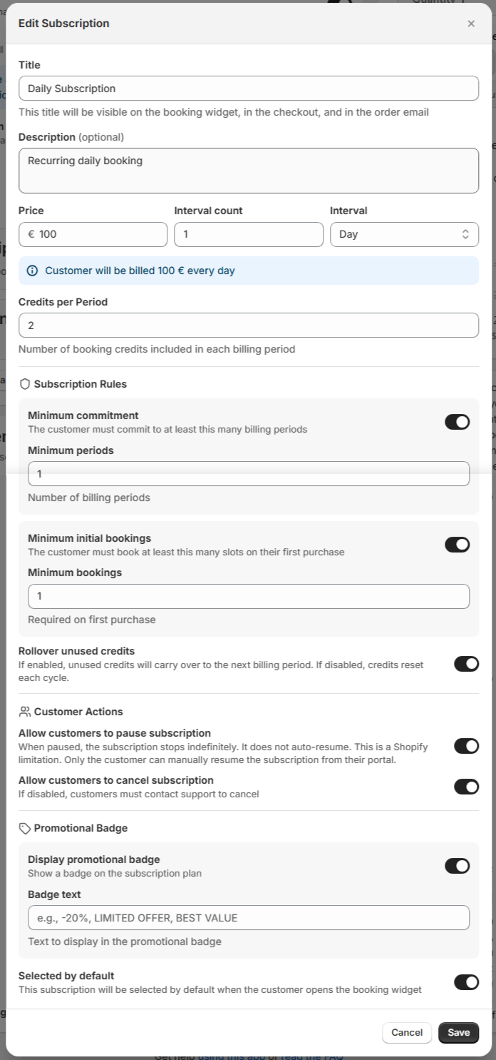This screenshot has width=496, height=1060.
Task: Disable Allow customers to pause subscription
Action: pyautogui.click(x=466, y=746)
